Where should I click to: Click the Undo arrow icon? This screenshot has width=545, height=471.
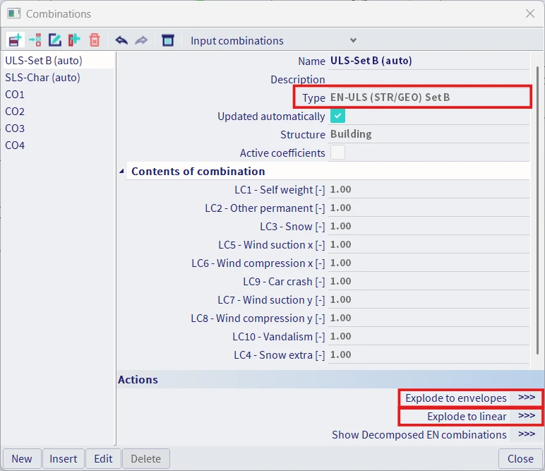pos(121,40)
